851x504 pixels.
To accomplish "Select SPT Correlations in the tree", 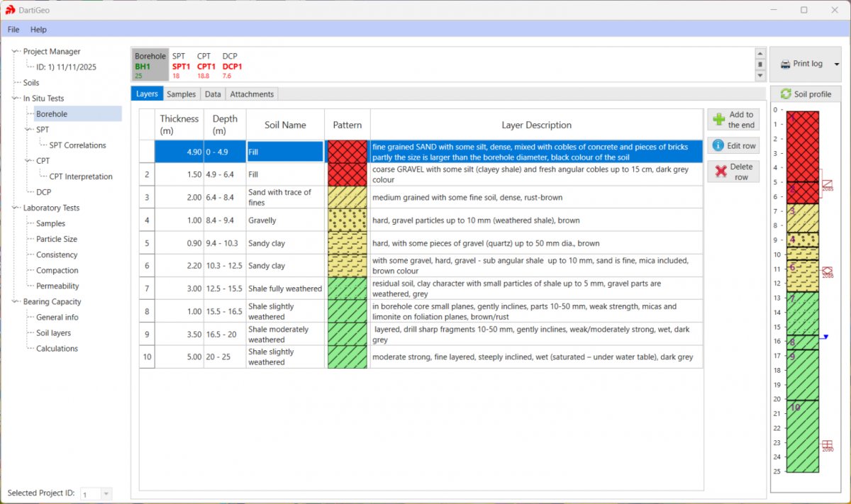I will (77, 145).
